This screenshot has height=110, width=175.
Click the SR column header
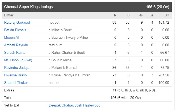coord(167,15)
